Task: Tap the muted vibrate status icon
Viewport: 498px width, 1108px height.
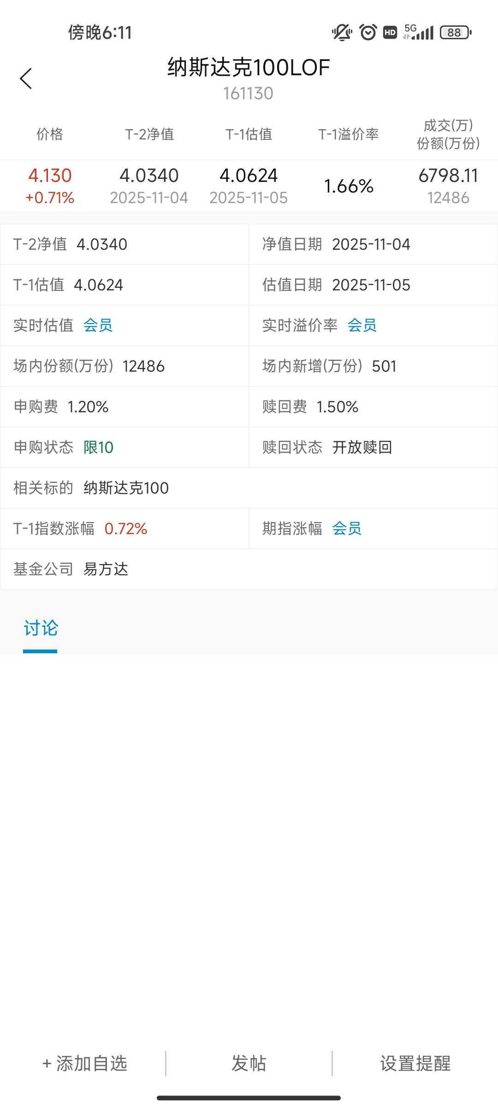Action: [x=342, y=32]
